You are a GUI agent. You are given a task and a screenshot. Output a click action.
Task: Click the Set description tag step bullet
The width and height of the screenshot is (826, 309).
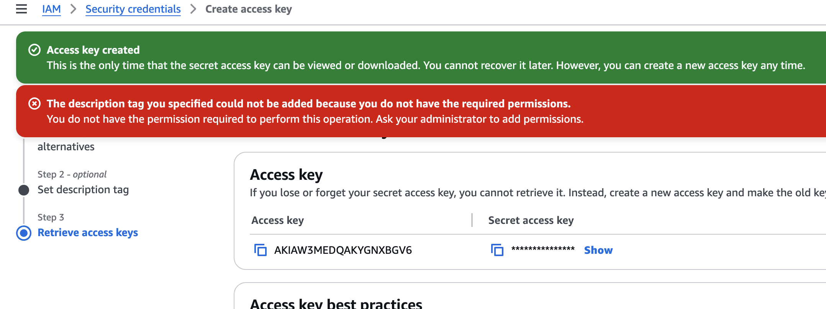pyautogui.click(x=24, y=190)
